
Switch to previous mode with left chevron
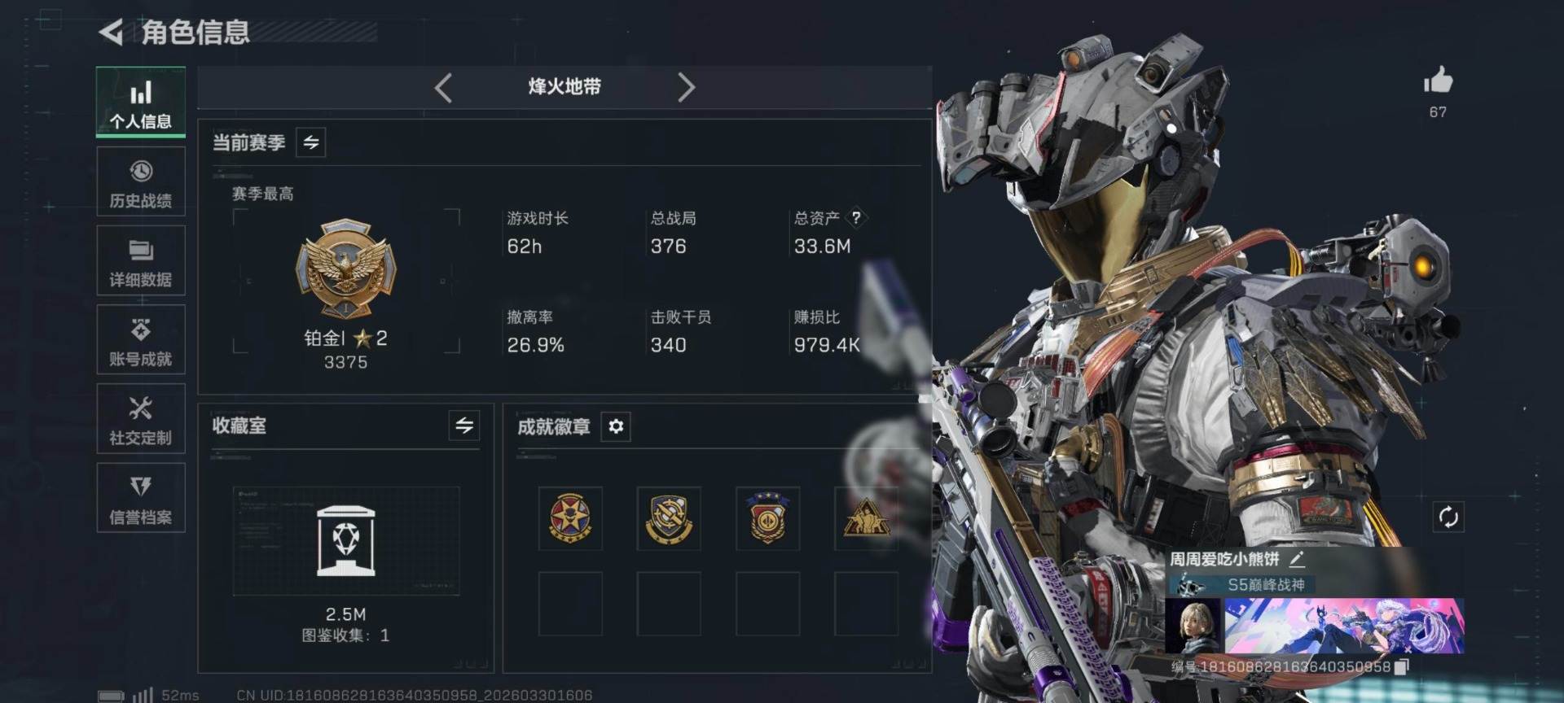pos(443,87)
